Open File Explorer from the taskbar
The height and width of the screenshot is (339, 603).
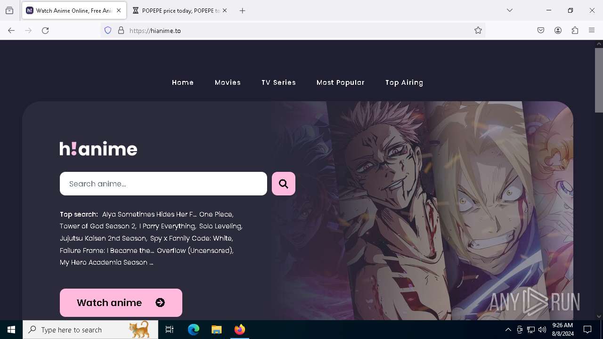point(216,330)
